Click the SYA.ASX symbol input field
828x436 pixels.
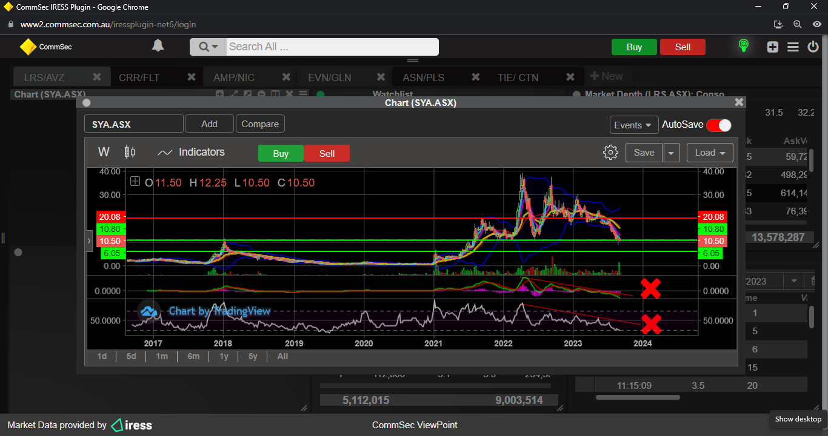click(x=133, y=124)
